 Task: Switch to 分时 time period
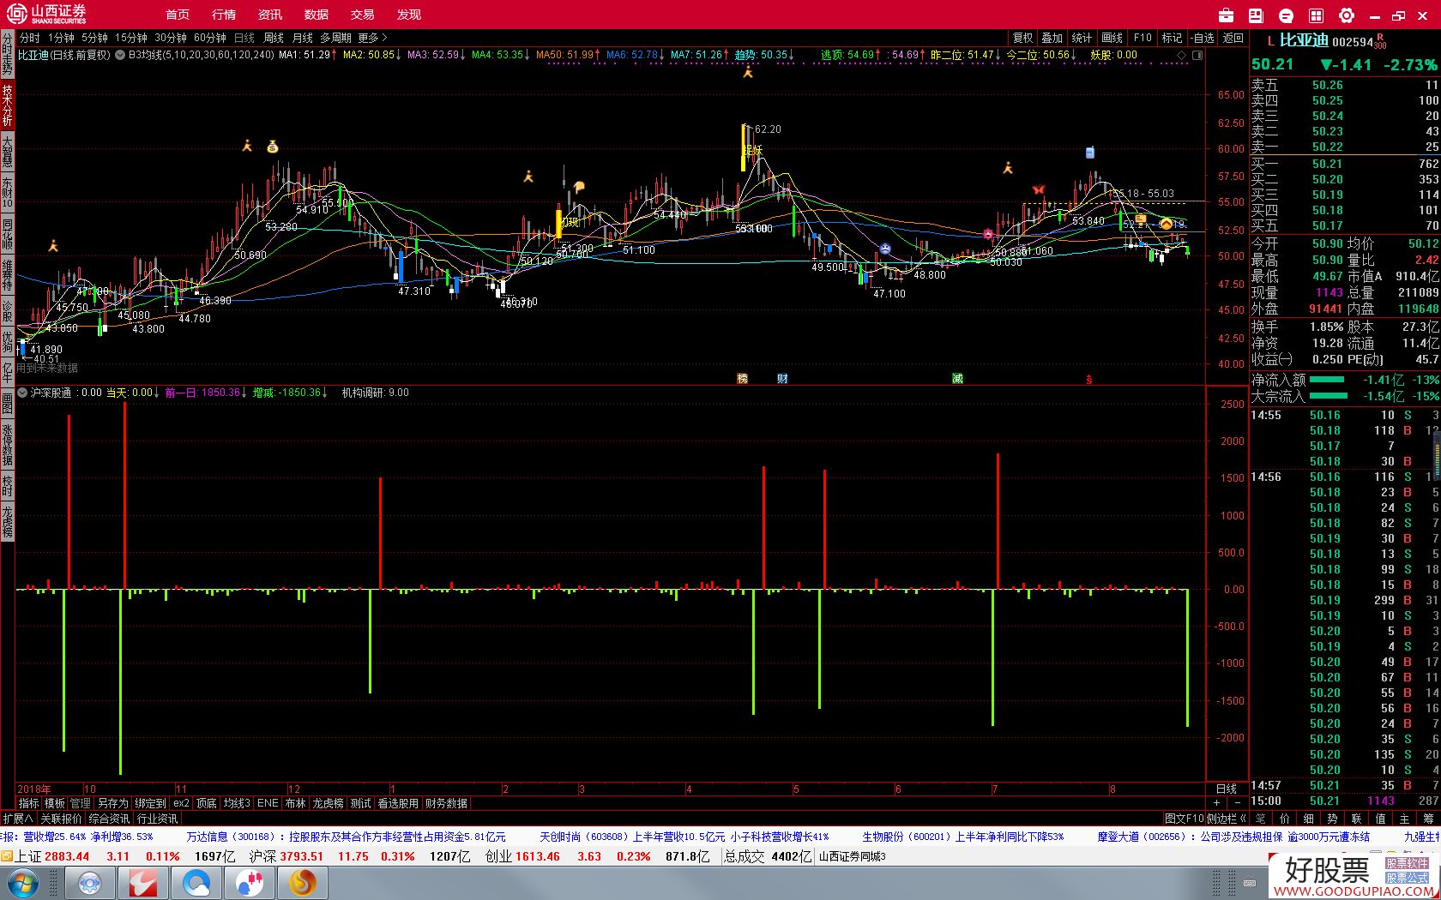[29, 38]
